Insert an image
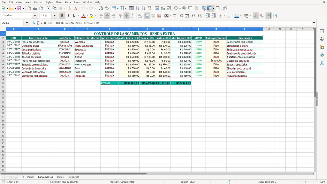The width and height of the screenshot is (327, 184). pyautogui.click(x=157, y=8)
